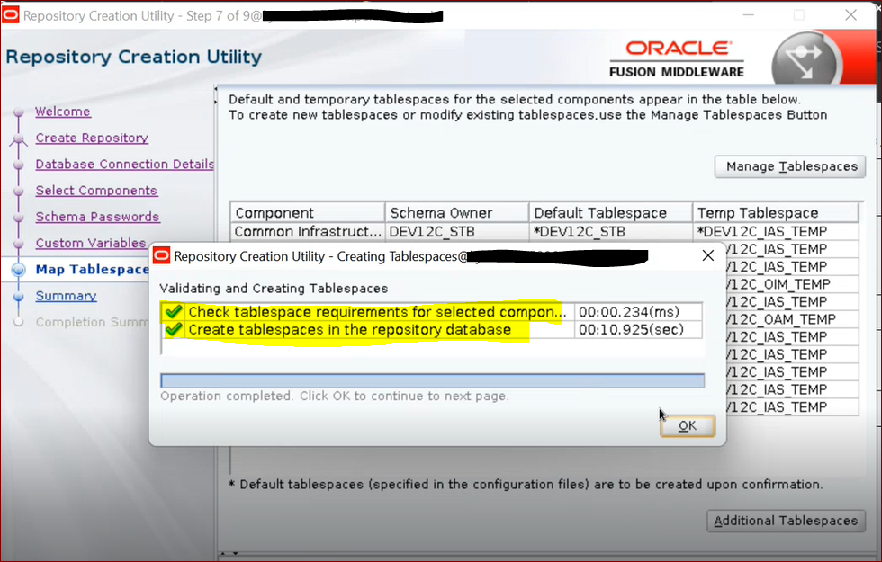Image resolution: width=882 pixels, height=562 pixels.
Task: Open the Manage Tablespaces button
Action: [x=790, y=167]
